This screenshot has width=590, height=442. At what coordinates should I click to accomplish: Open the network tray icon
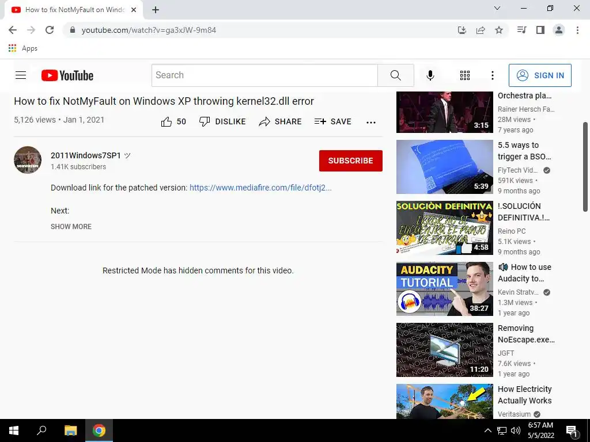pos(502,430)
